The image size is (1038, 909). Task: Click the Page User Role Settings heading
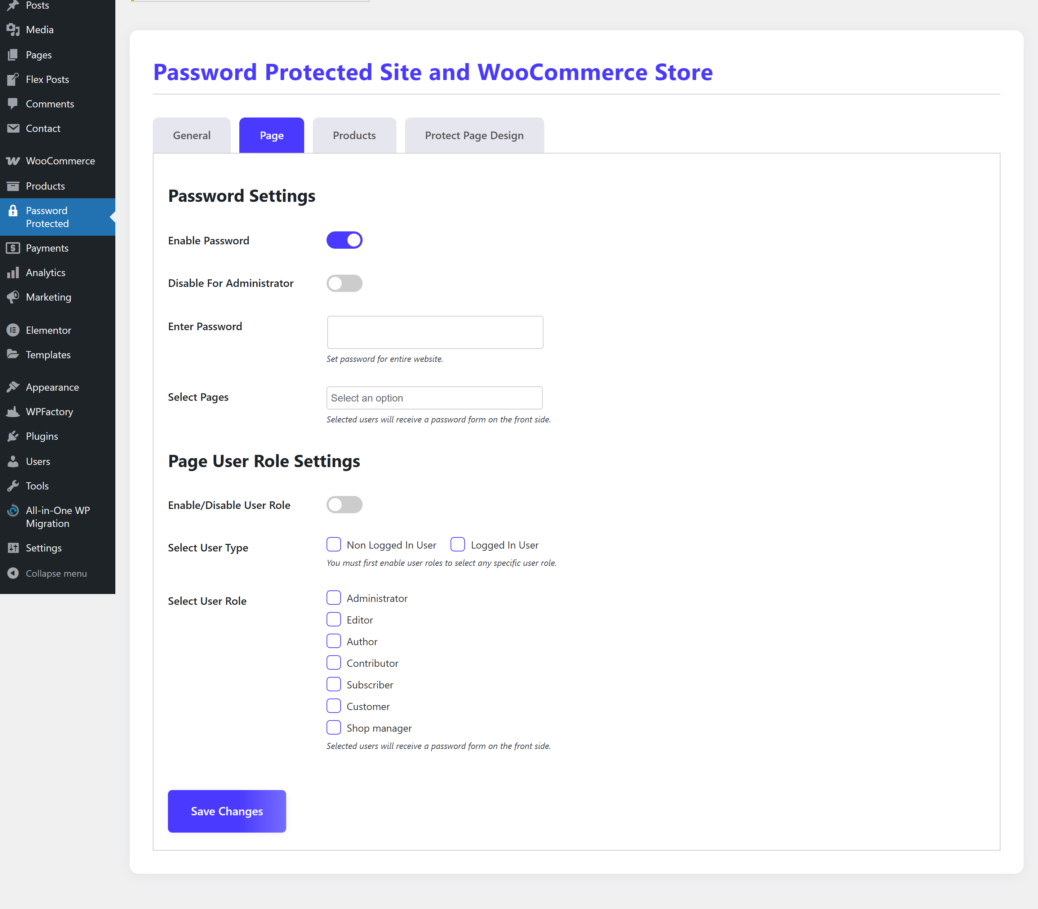(x=264, y=461)
